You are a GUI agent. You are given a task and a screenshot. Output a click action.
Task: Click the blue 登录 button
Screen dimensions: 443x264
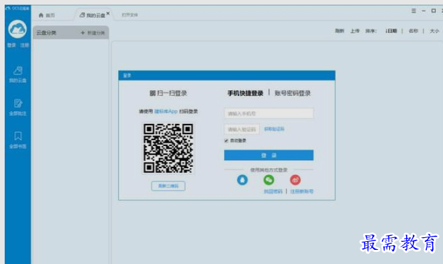pyautogui.click(x=268, y=155)
